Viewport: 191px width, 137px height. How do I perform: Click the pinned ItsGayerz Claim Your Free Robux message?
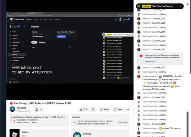coord(160,6)
